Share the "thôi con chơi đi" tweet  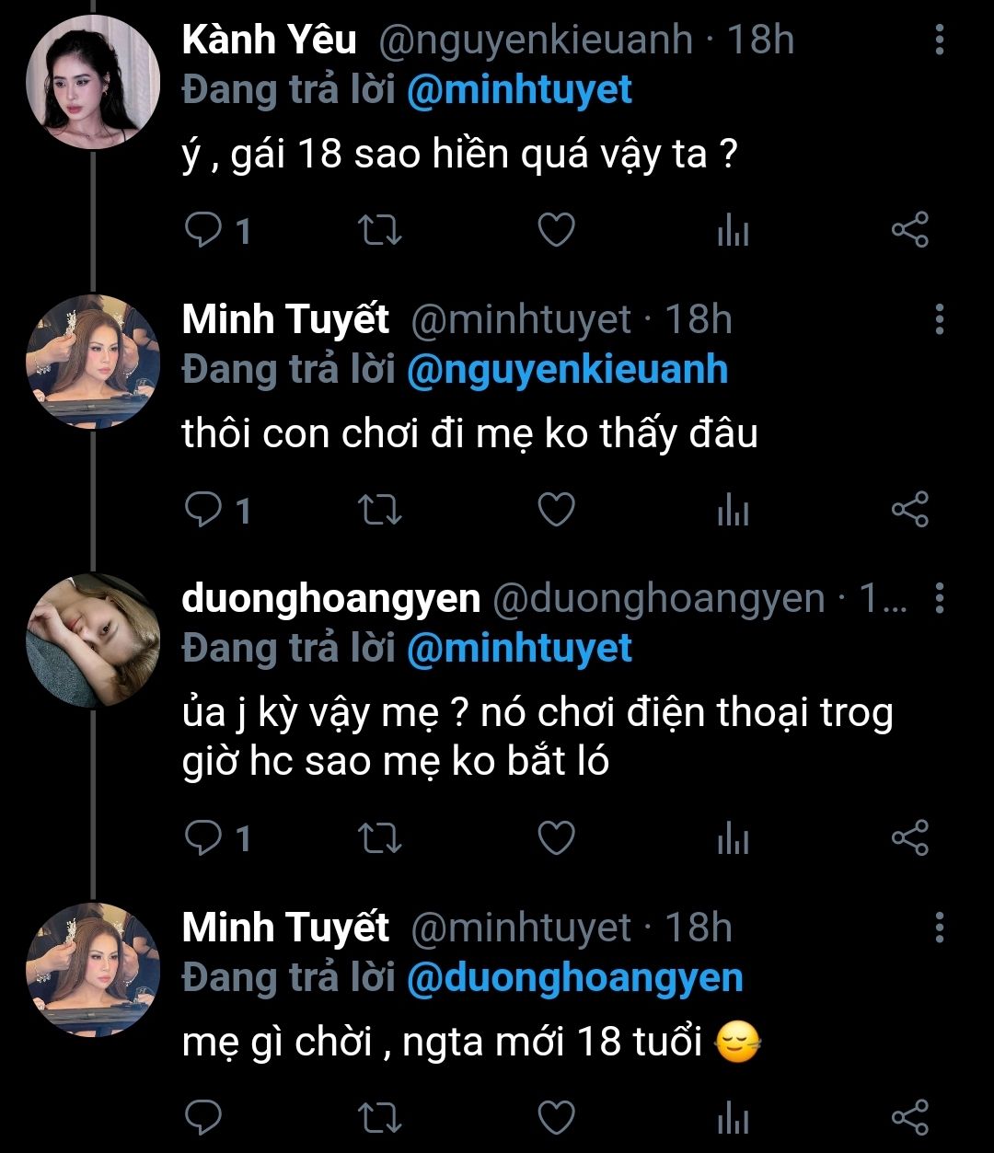pyautogui.click(x=910, y=510)
